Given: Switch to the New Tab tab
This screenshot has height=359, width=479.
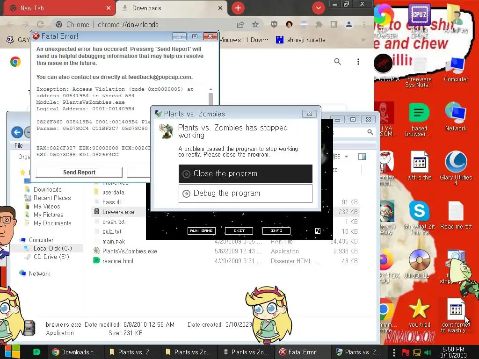Looking at the screenshot, I should pyautogui.click(x=58, y=8).
